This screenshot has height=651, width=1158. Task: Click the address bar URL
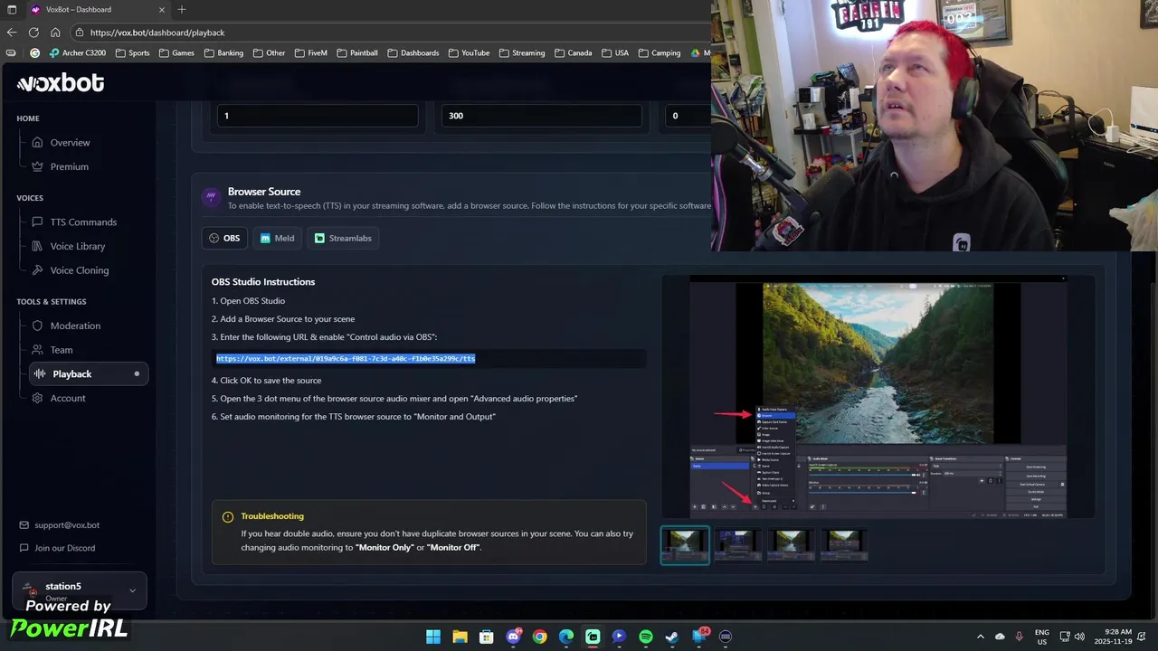coord(157,33)
